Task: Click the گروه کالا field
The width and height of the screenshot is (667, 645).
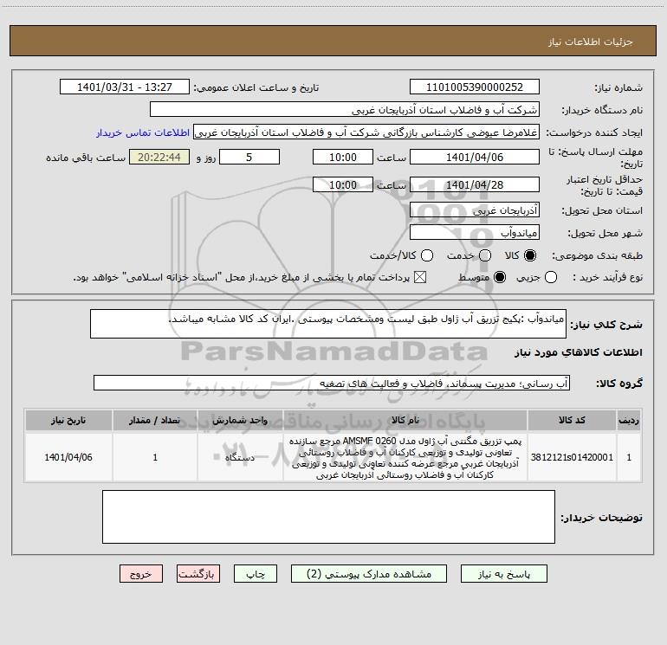Action: (x=332, y=383)
